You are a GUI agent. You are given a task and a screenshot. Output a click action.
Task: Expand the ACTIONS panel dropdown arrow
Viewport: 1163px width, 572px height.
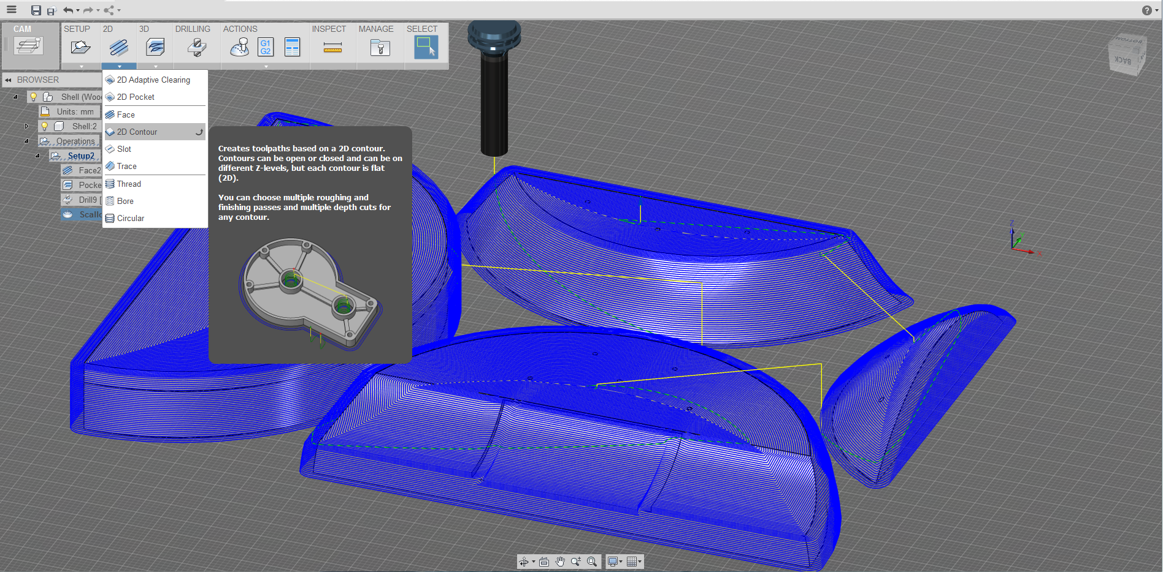[x=266, y=66]
